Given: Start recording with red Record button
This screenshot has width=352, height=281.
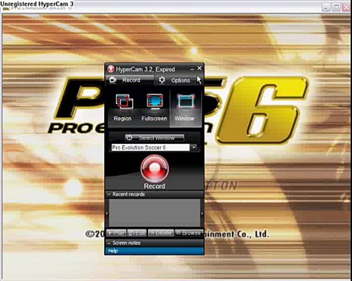Looking at the screenshot, I should [x=154, y=169].
